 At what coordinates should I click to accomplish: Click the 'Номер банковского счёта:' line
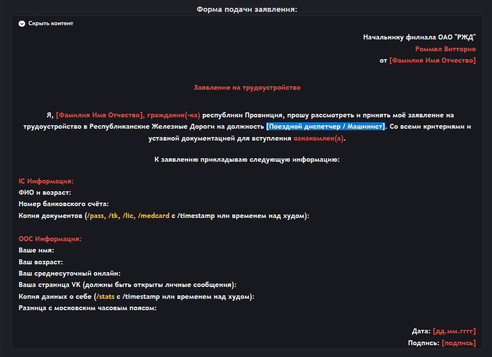(64, 204)
